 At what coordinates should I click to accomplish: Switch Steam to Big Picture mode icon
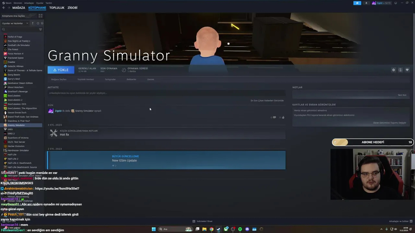pos(396,3)
